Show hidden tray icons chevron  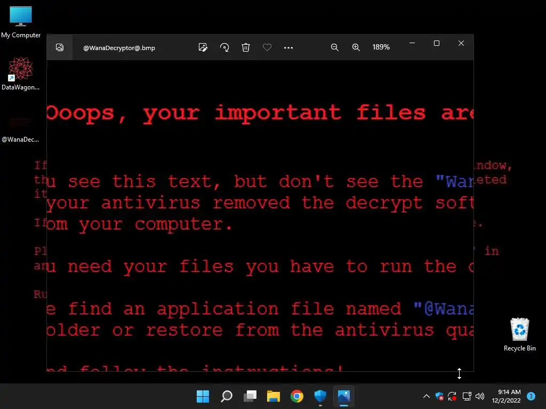(x=426, y=396)
